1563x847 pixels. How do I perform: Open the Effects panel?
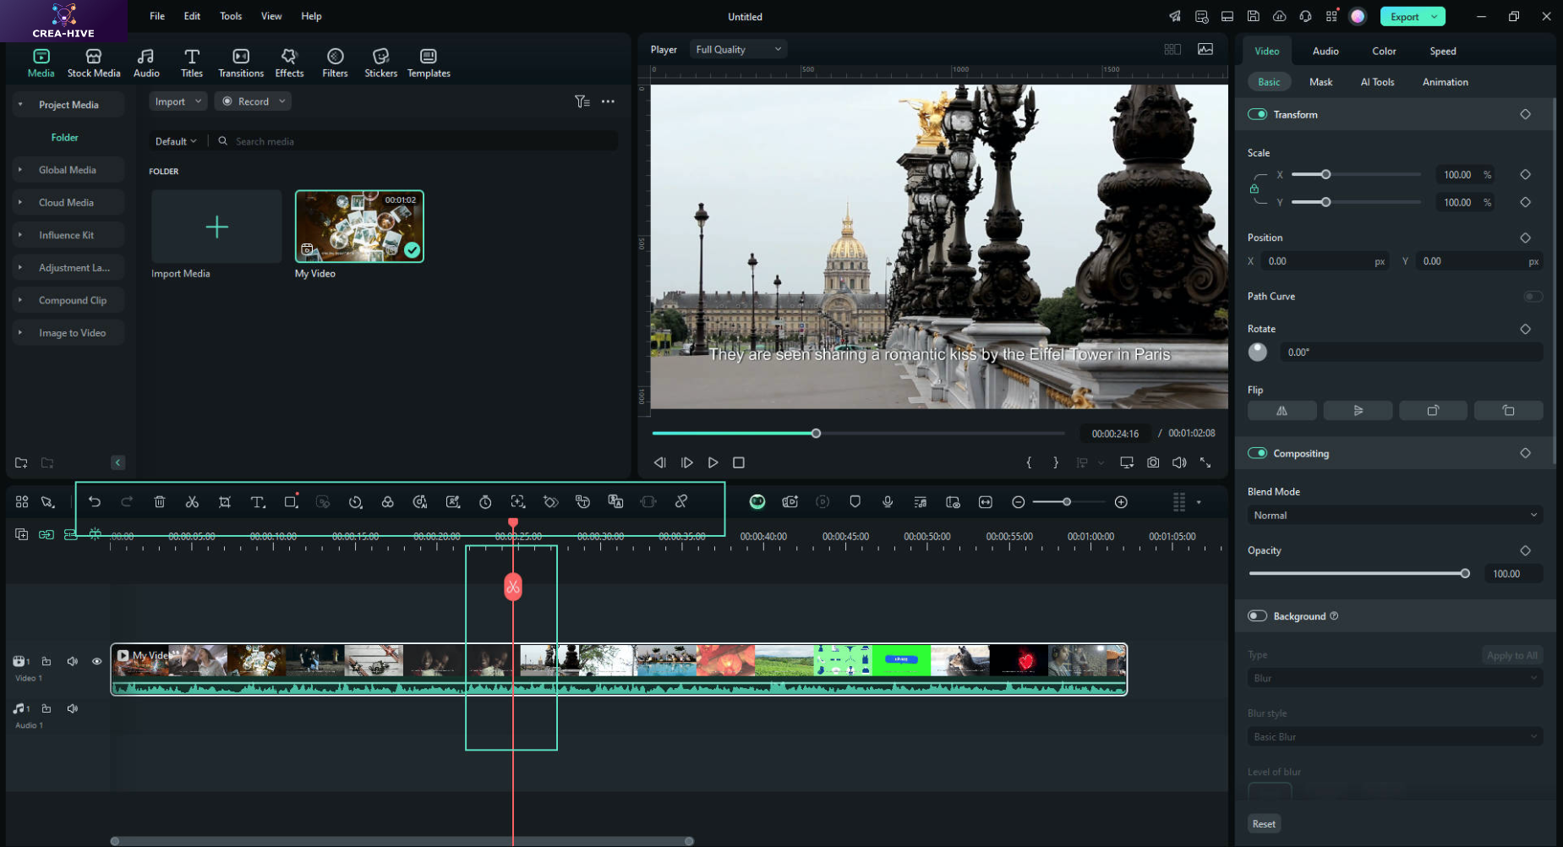289,63
